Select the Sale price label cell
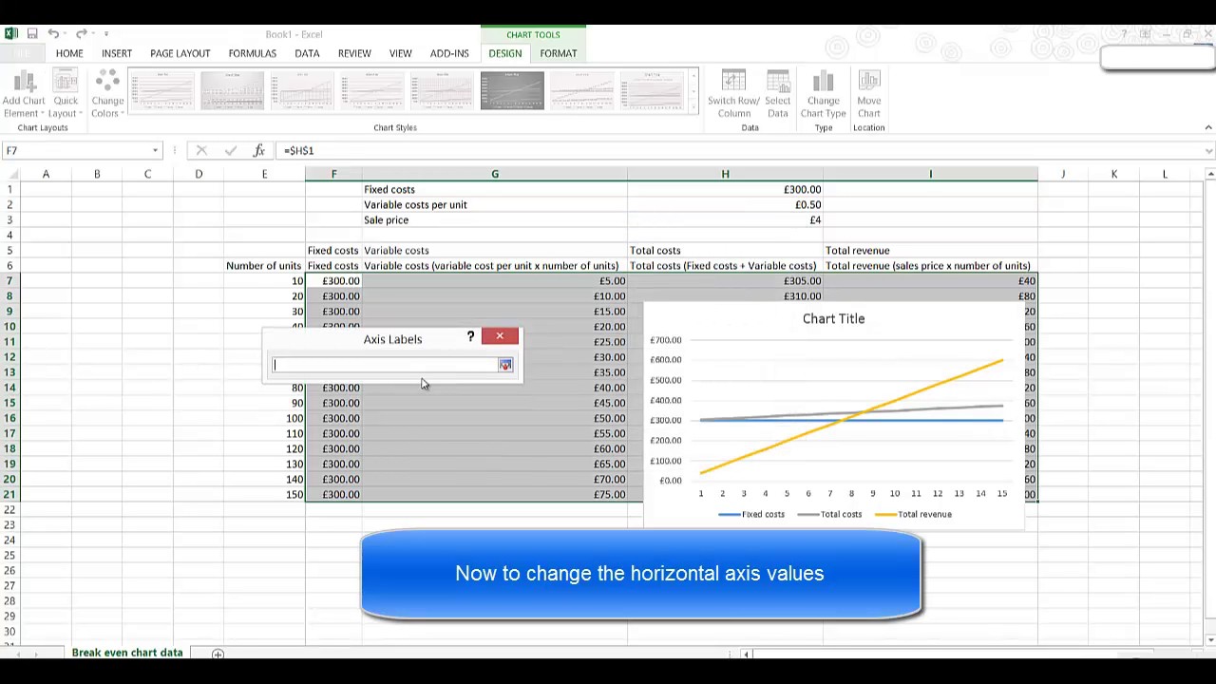Image resolution: width=1216 pixels, height=684 pixels. click(x=494, y=220)
